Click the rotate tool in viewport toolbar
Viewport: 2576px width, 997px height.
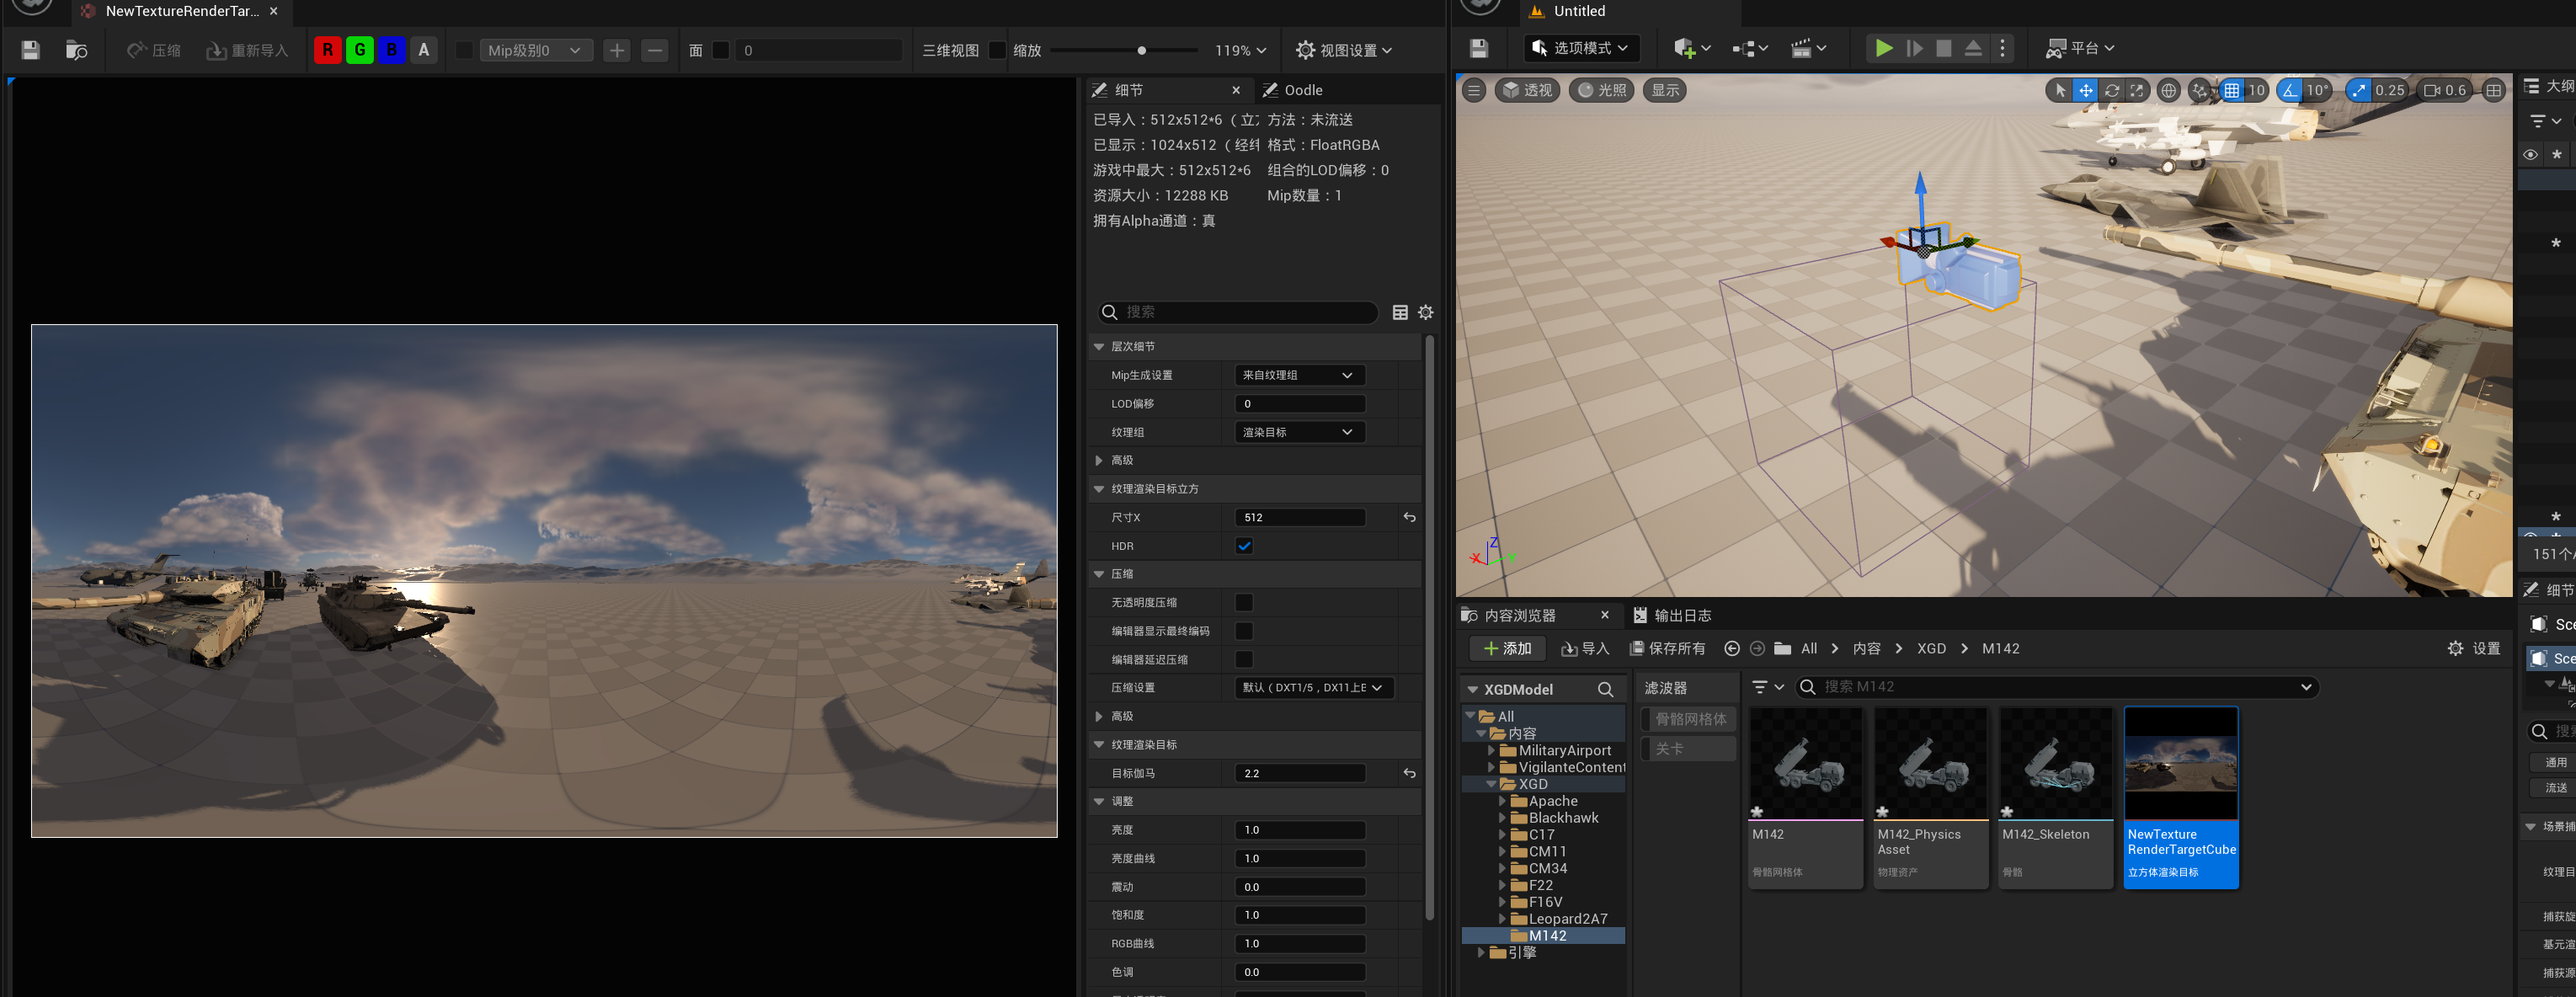(2111, 90)
